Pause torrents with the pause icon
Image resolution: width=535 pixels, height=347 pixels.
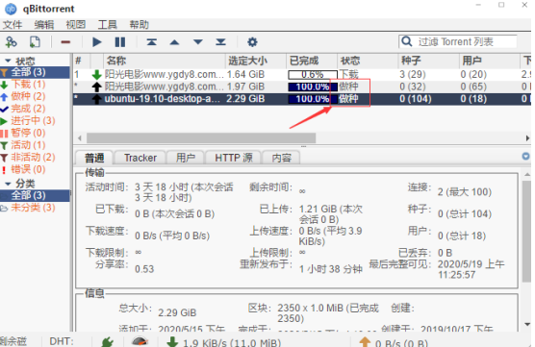(x=120, y=42)
